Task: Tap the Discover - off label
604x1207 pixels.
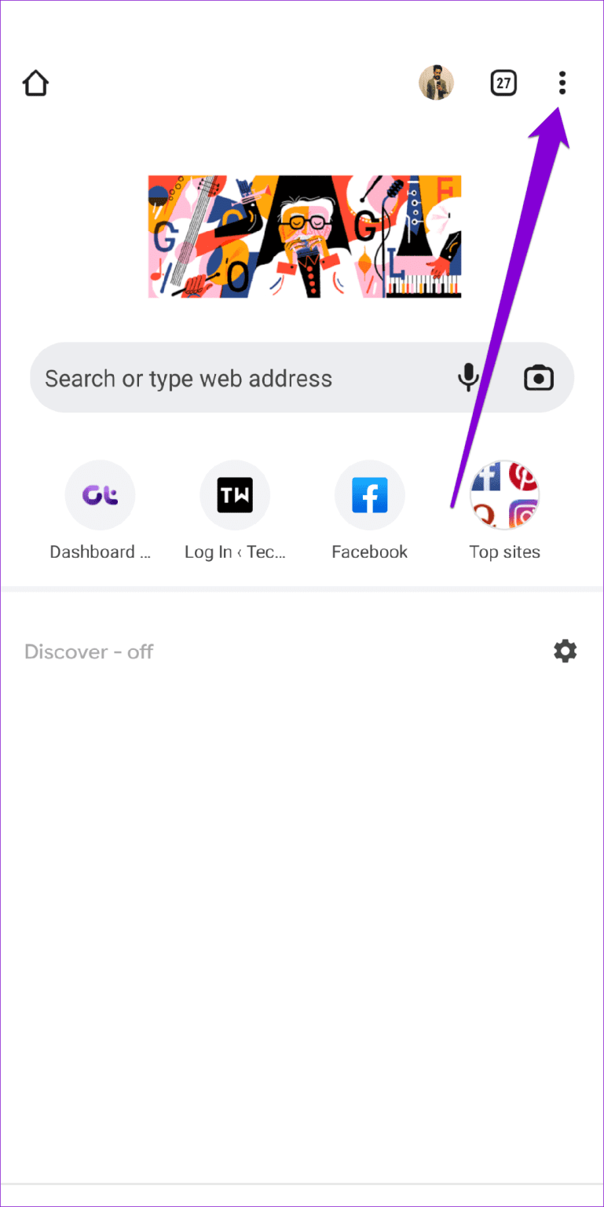Action: click(x=89, y=651)
